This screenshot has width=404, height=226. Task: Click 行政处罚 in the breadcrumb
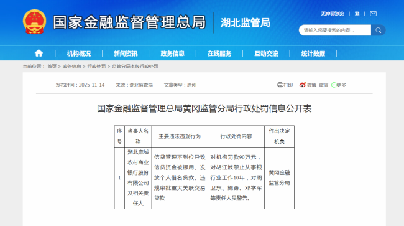coord(96,67)
